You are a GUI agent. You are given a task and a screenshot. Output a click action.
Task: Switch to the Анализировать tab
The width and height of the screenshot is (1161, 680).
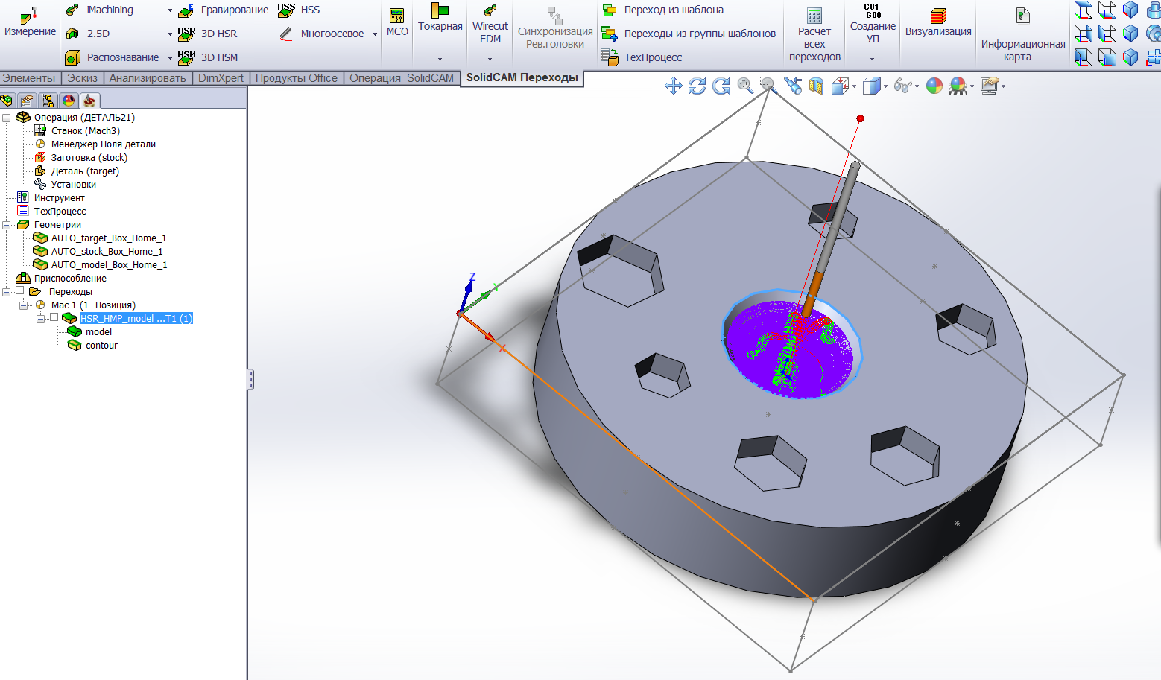(148, 78)
